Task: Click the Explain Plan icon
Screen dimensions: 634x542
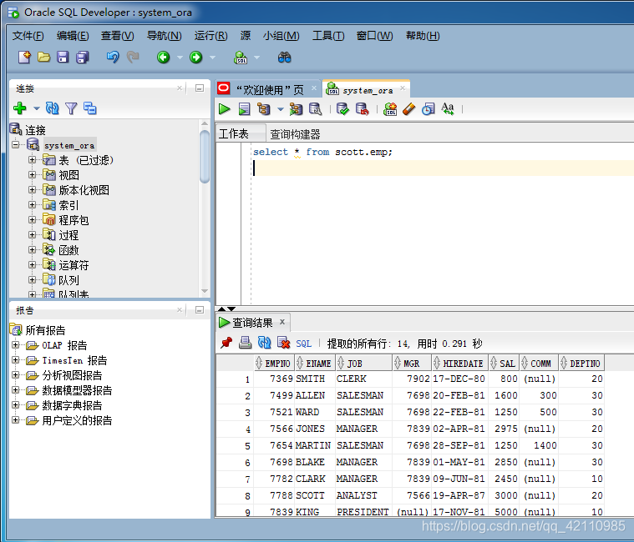Action: tap(264, 109)
